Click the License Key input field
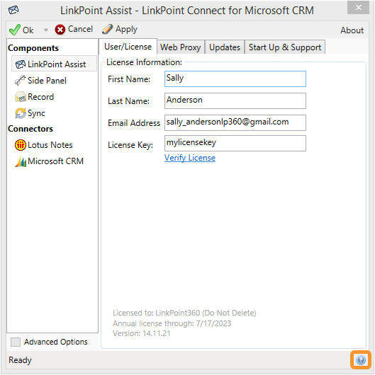This screenshot has height=375, width=375. coord(235,143)
